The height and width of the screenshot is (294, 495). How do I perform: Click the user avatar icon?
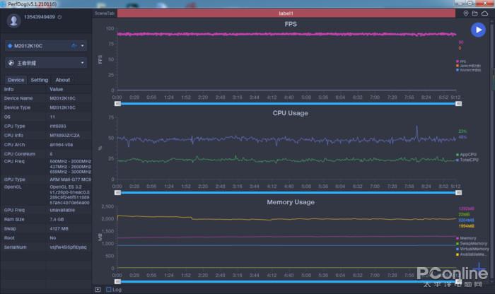14,20
